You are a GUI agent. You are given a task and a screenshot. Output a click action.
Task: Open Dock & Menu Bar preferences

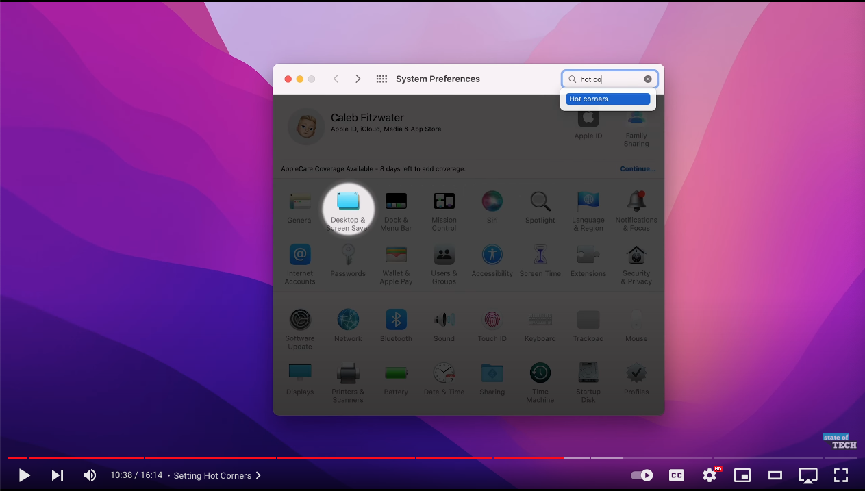point(396,201)
